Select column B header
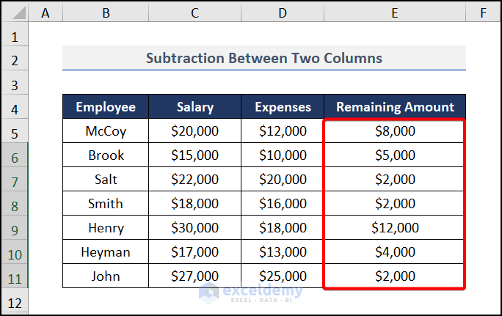 [x=106, y=13]
